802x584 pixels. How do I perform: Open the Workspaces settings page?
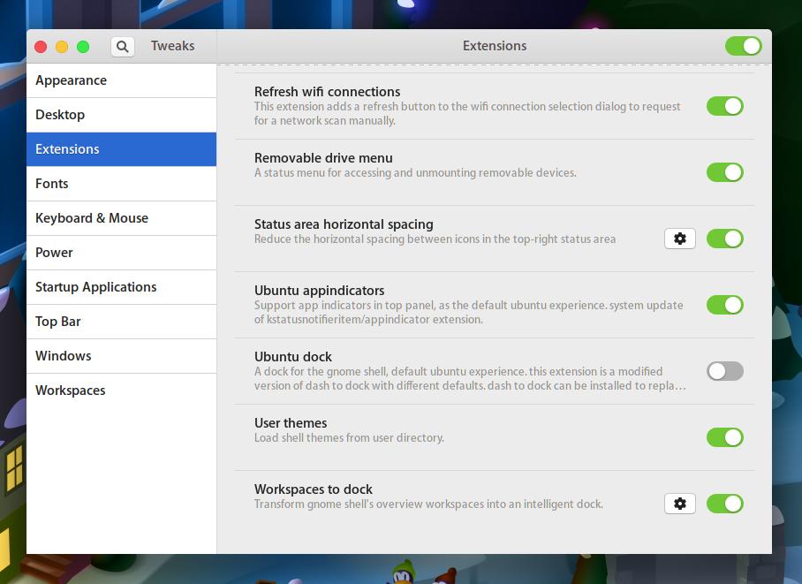70,390
